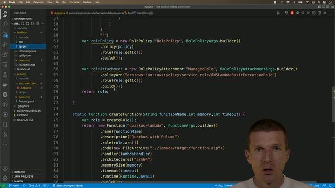Click the red circle editor toolbar icon
The image size is (335, 188).
click(x=292, y=13)
